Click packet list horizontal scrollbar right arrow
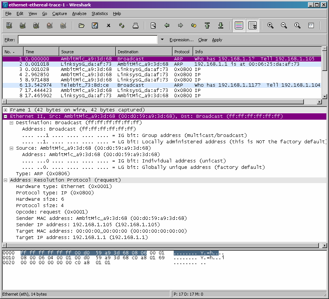 tap(319, 102)
